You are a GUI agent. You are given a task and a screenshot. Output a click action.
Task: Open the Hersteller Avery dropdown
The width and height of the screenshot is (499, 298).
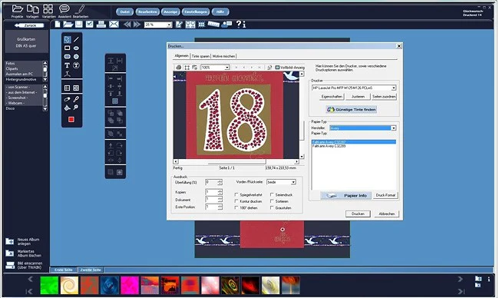pyautogui.click(x=363, y=128)
